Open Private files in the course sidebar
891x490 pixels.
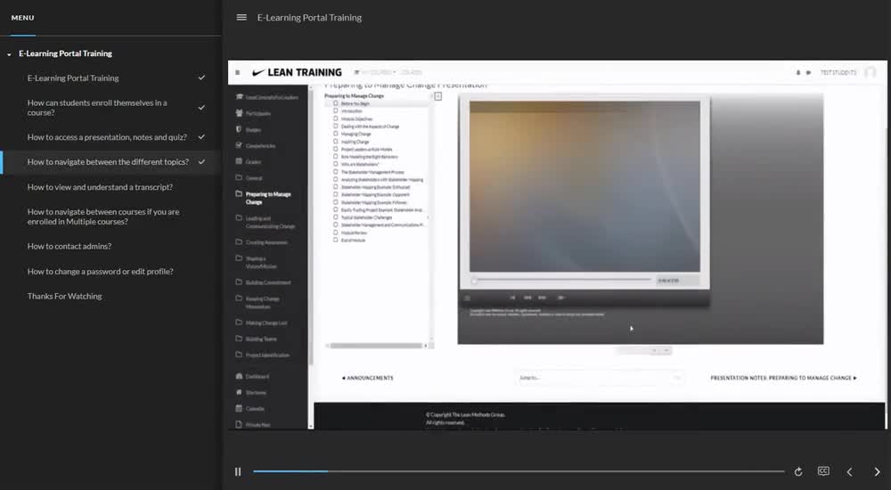coord(253,425)
